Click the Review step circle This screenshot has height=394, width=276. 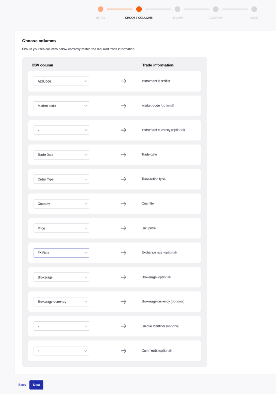pos(177,9)
